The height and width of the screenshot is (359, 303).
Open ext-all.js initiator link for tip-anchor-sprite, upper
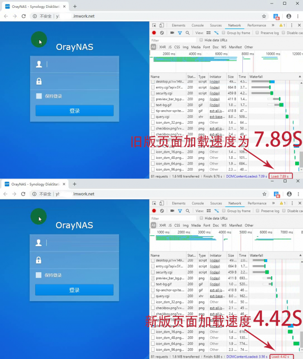pos(217,111)
